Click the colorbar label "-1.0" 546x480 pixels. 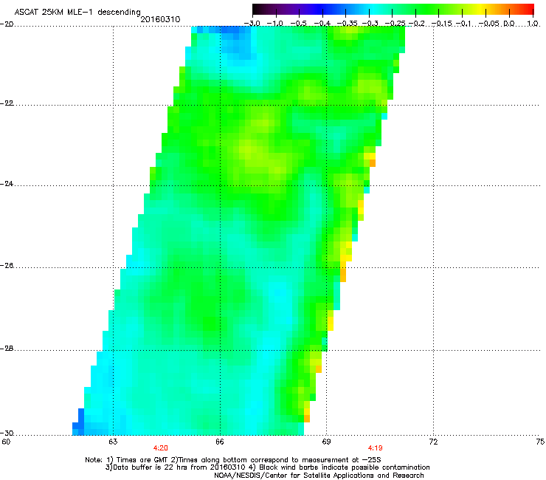(274, 24)
